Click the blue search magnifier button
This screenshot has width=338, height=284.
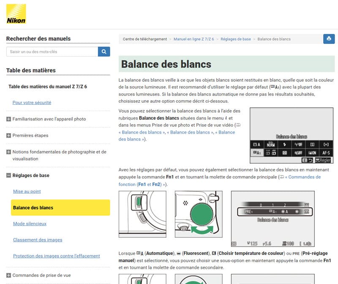pos(104,52)
